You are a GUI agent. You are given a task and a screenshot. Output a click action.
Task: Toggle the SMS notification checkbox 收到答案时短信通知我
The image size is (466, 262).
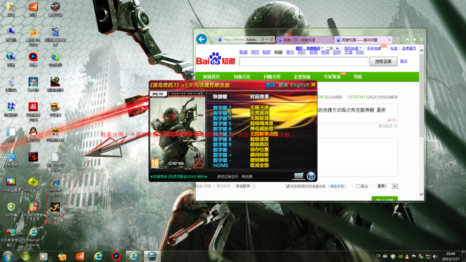pos(288,186)
